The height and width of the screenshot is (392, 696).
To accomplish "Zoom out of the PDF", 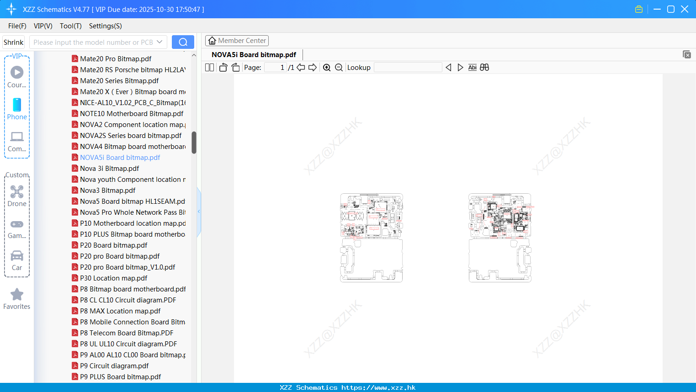I will click(x=339, y=67).
